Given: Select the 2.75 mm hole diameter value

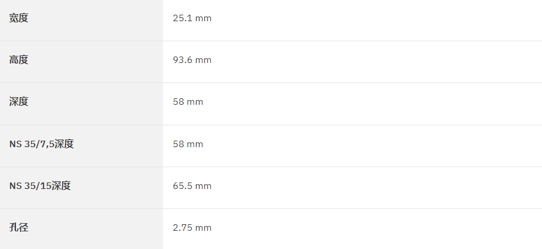Looking at the screenshot, I should coord(192,228).
